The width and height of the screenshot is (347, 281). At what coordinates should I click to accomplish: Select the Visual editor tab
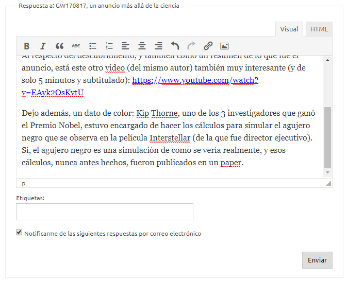[289, 29]
